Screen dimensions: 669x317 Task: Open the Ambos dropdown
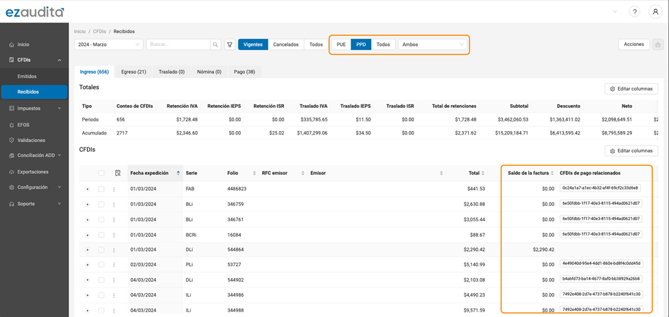432,45
